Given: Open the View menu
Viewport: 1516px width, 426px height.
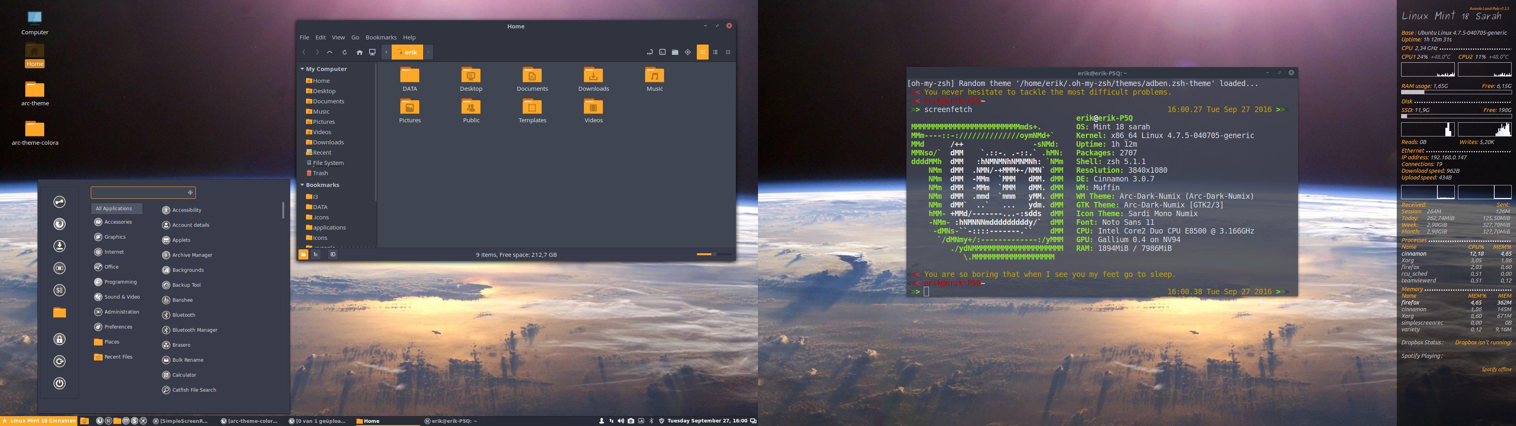Looking at the screenshot, I should point(338,37).
